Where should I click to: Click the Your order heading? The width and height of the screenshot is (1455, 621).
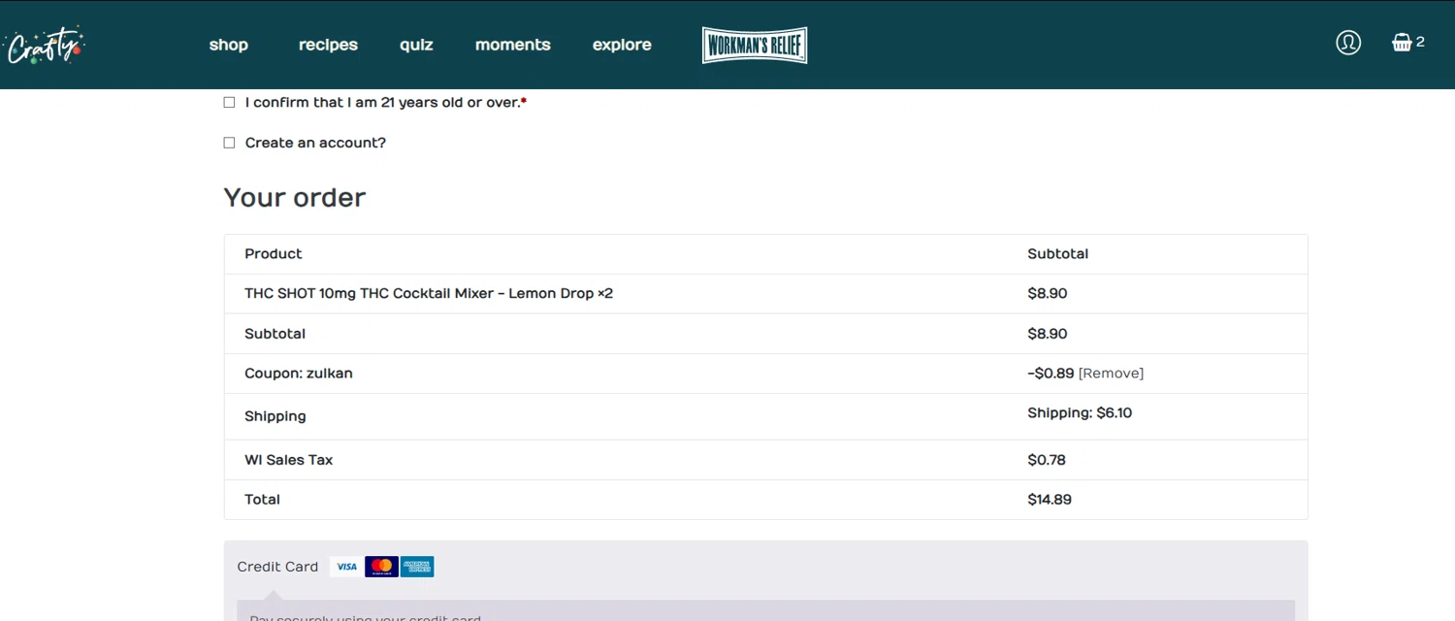[x=295, y=198]
